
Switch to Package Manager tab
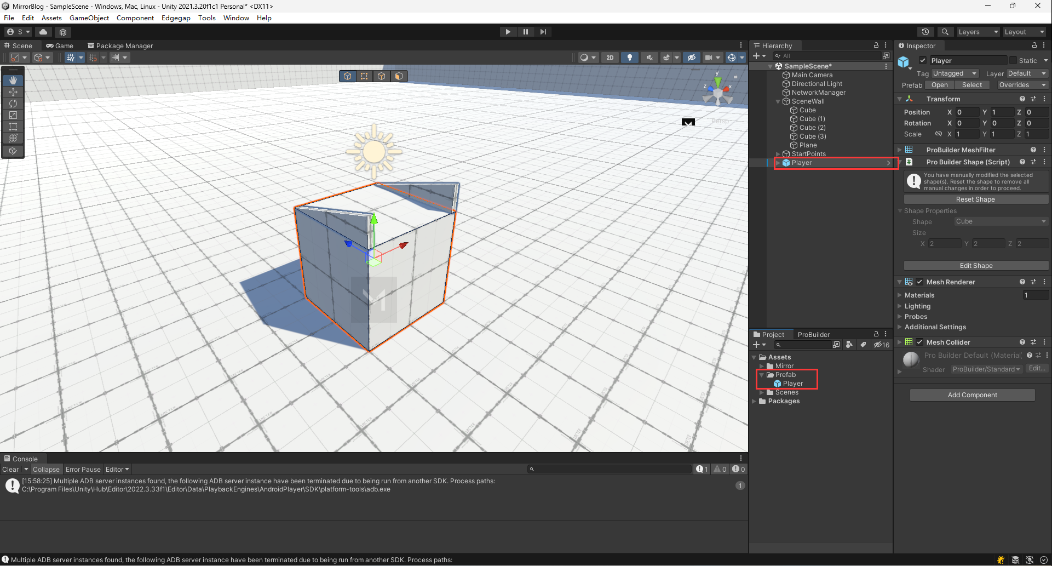[x=120, y=45]
